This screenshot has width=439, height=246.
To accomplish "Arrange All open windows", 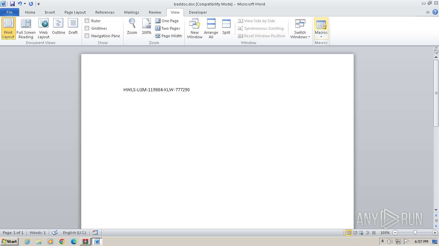I will click(x=211, y=28).
